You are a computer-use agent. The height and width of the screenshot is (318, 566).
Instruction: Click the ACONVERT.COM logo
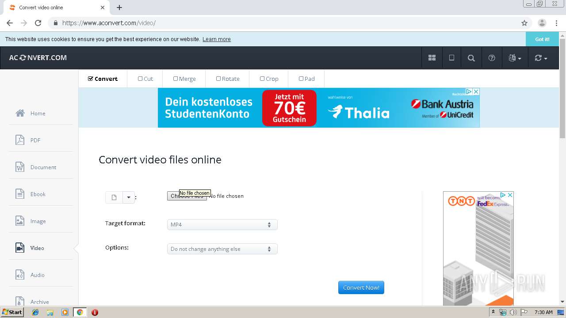pyautogui.click(x=38, y=58)
